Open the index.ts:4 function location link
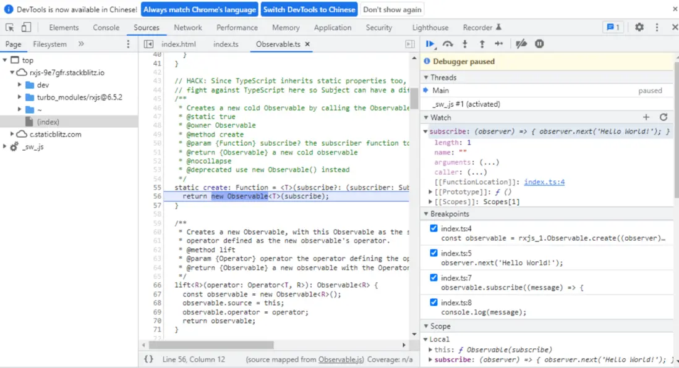679x368 pixels. (544, 182)
